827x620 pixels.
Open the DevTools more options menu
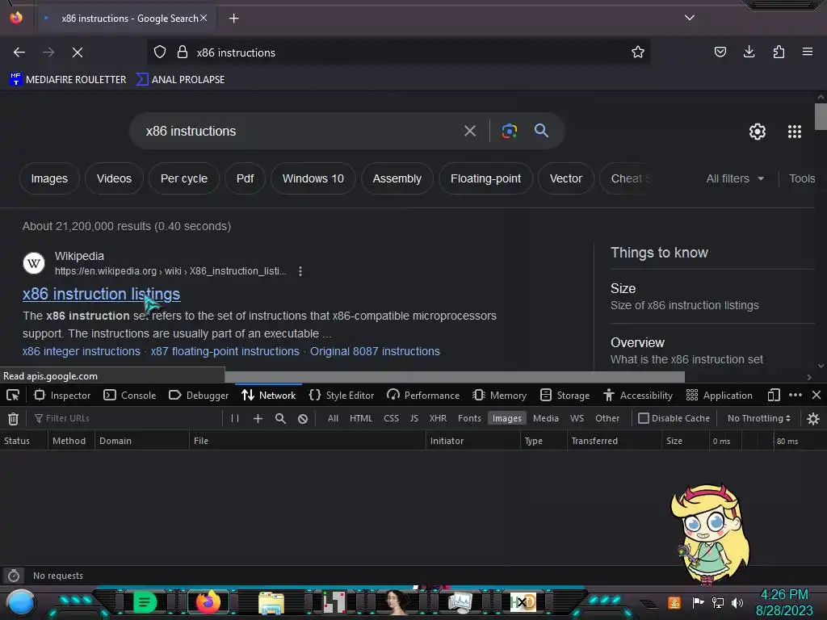[796, 395]
